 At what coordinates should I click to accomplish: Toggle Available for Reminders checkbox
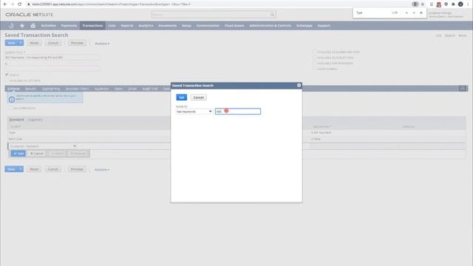pyautogui.click(x=314, y=64)
